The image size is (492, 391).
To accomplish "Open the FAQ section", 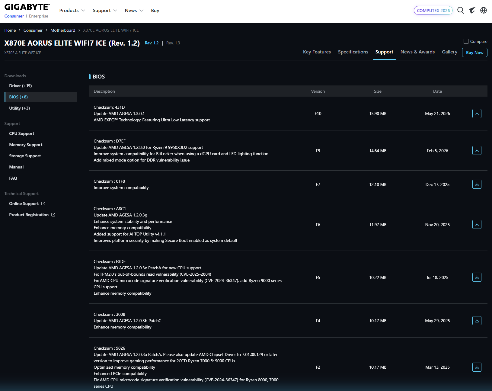I will point(13,178).
